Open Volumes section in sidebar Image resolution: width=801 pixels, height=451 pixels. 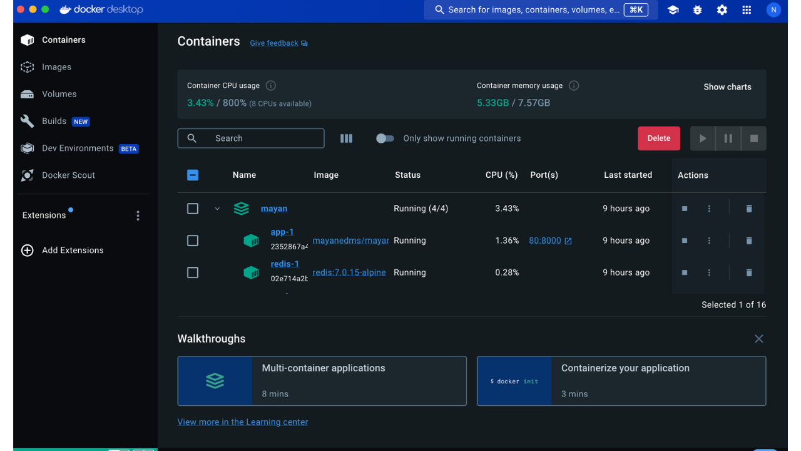pyautogui.click(x=59, y=94)
